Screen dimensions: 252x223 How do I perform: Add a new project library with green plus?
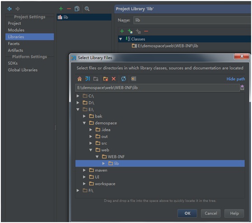coord(61,9)
